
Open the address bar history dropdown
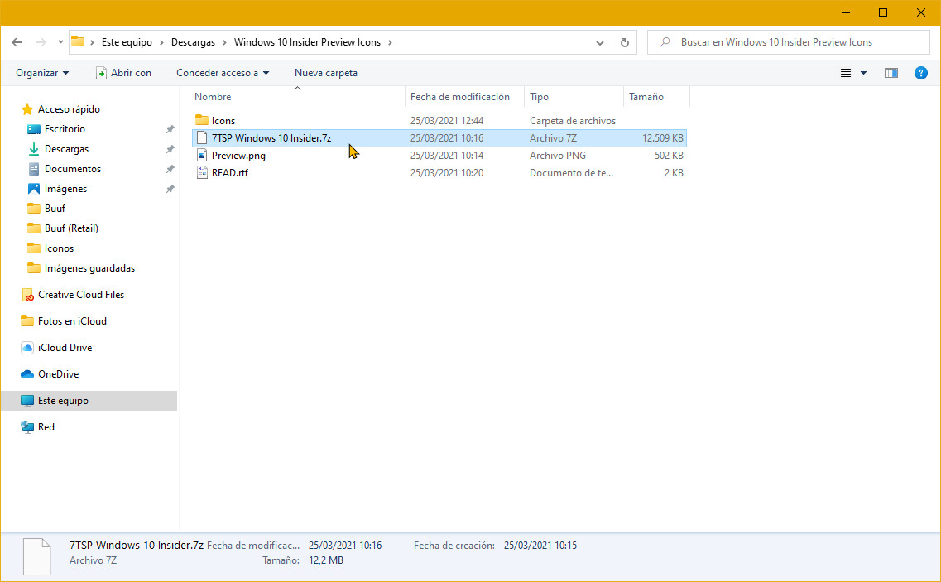coord(599,43)
